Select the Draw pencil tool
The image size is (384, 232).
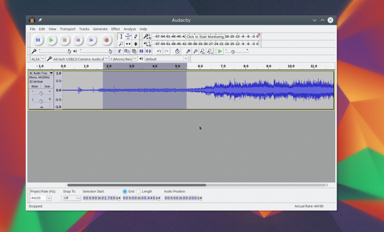click(136, 36)
